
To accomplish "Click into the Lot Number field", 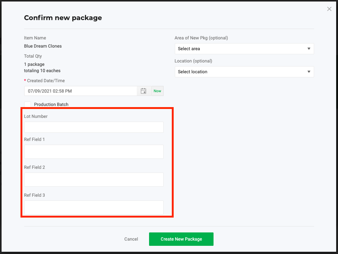I will point(94,127).
